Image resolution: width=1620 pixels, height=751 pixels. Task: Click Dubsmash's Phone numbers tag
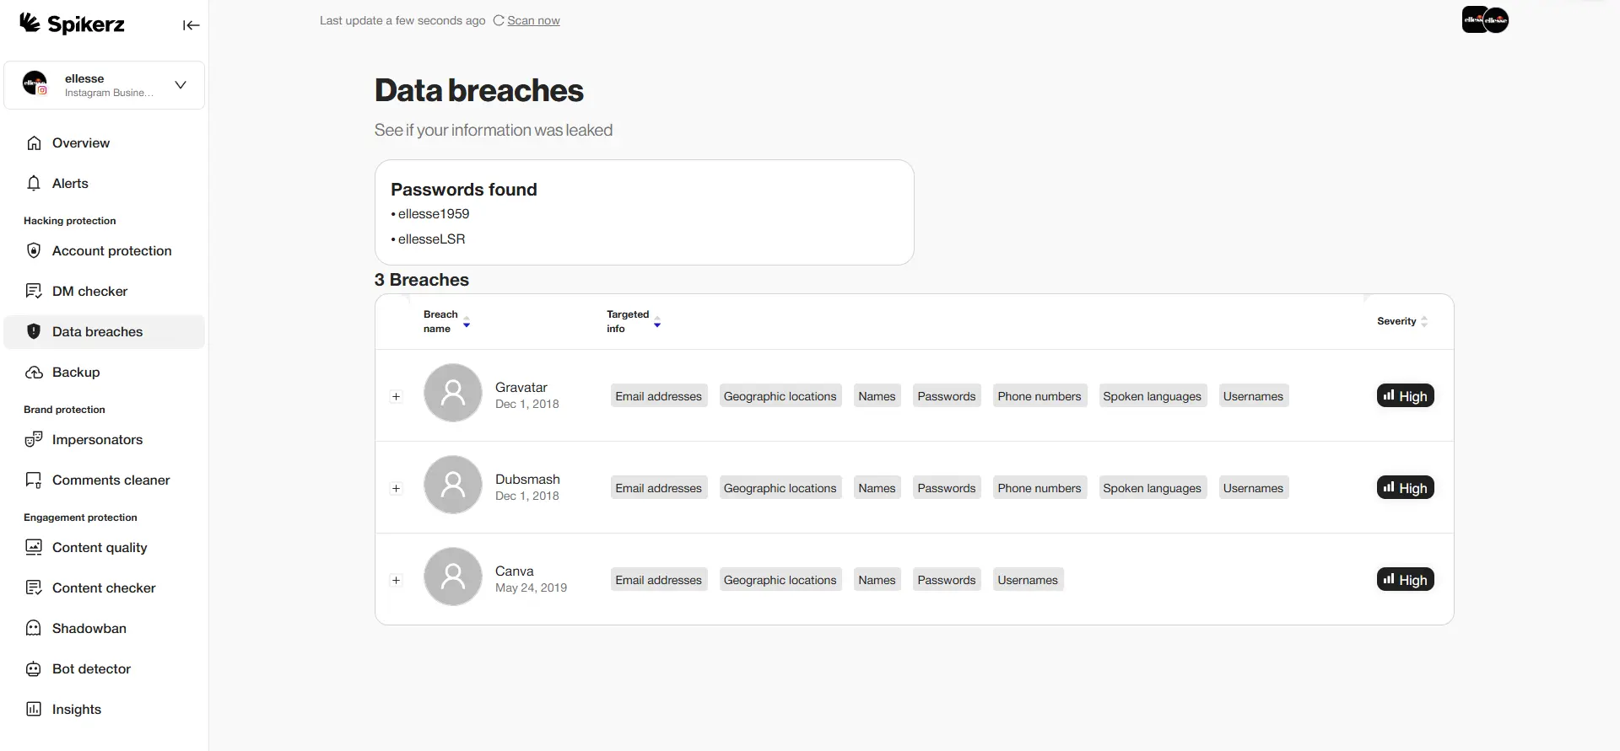tap(1039, 488)
